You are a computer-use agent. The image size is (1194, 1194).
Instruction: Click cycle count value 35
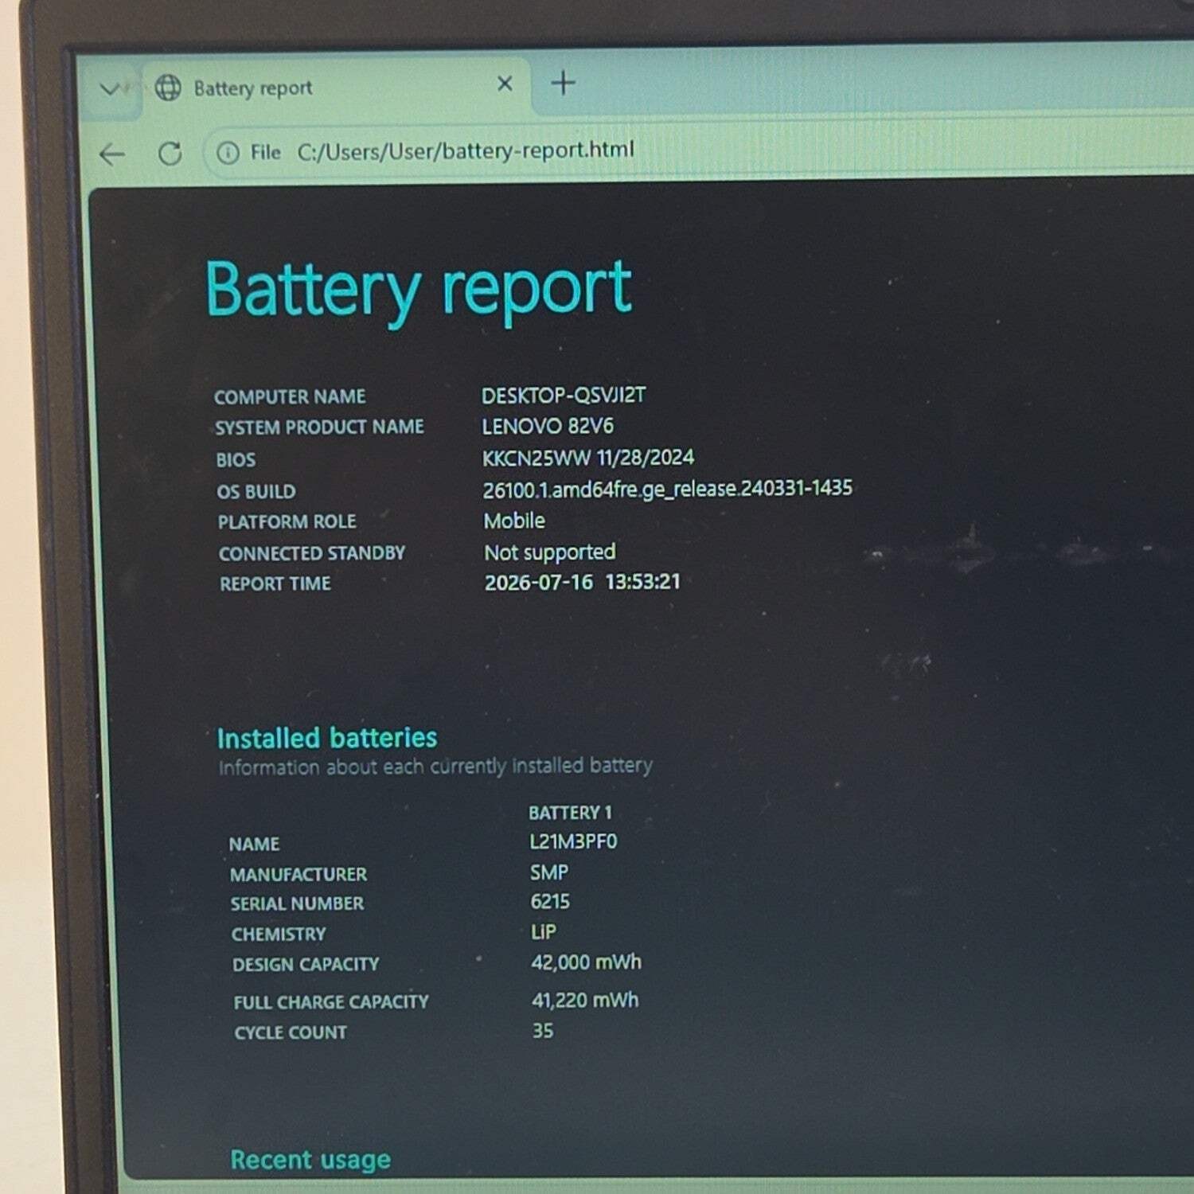tap(543, 1030)
